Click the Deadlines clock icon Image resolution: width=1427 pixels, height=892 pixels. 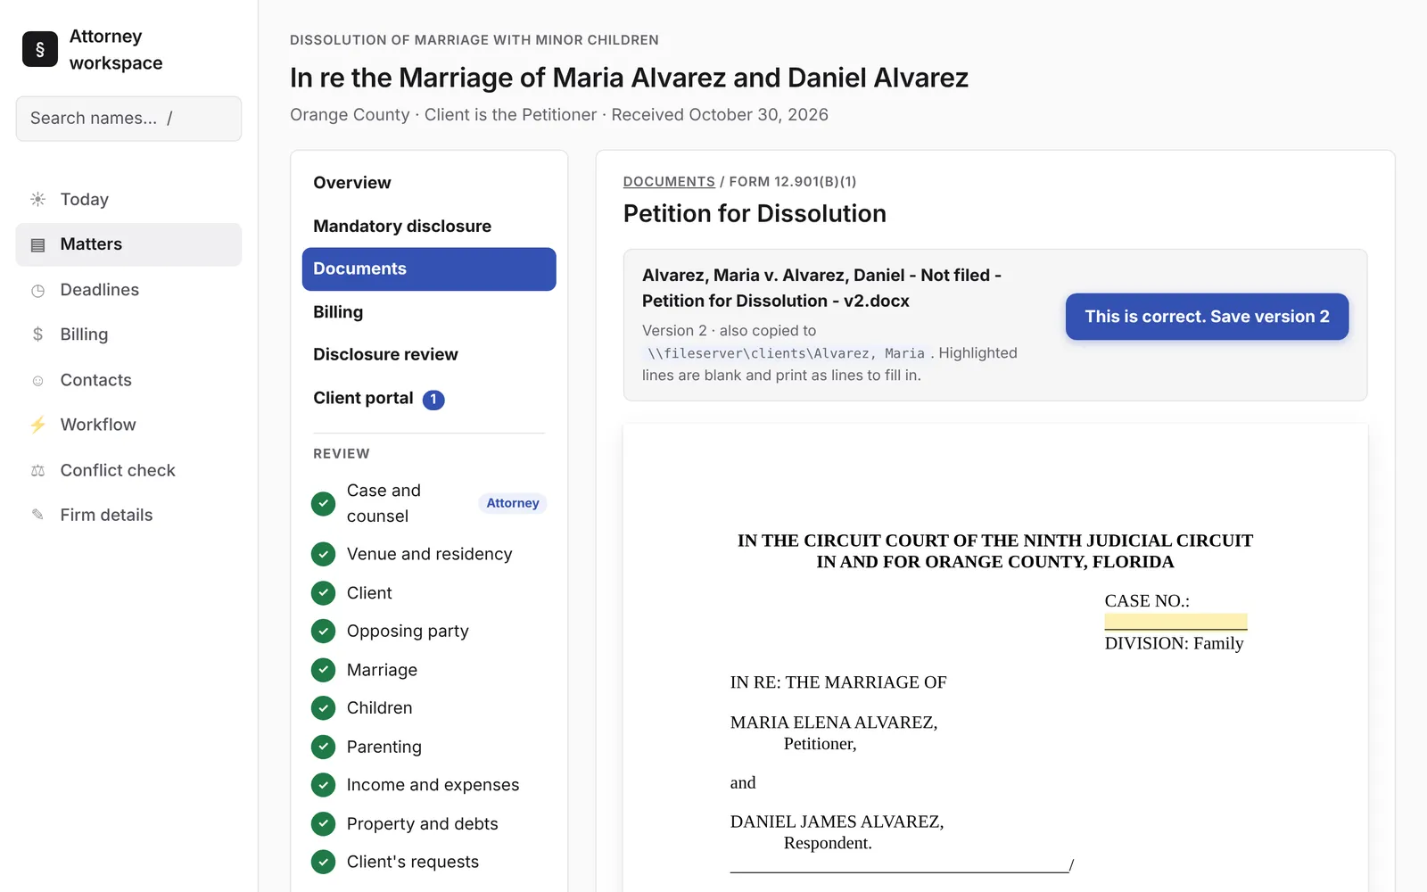tap(37, 290)
